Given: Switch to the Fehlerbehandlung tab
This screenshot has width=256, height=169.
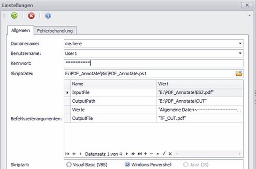Looking at the screenshot, I should (x=55, y=31).
